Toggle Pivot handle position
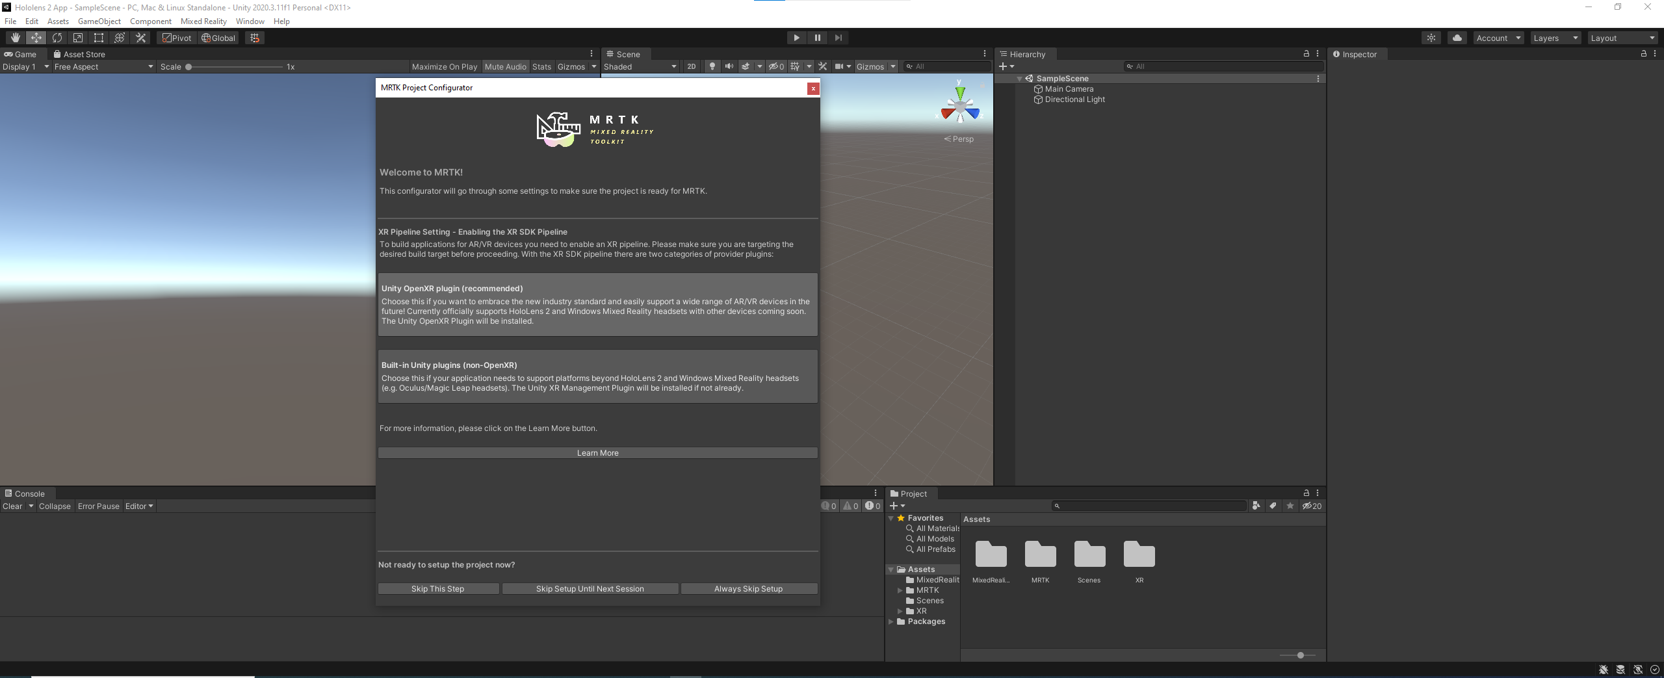1664x678 pixels. click(x=177, y=38)
